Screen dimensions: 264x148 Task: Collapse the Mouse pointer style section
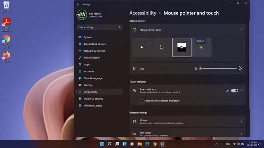[241, 30]
